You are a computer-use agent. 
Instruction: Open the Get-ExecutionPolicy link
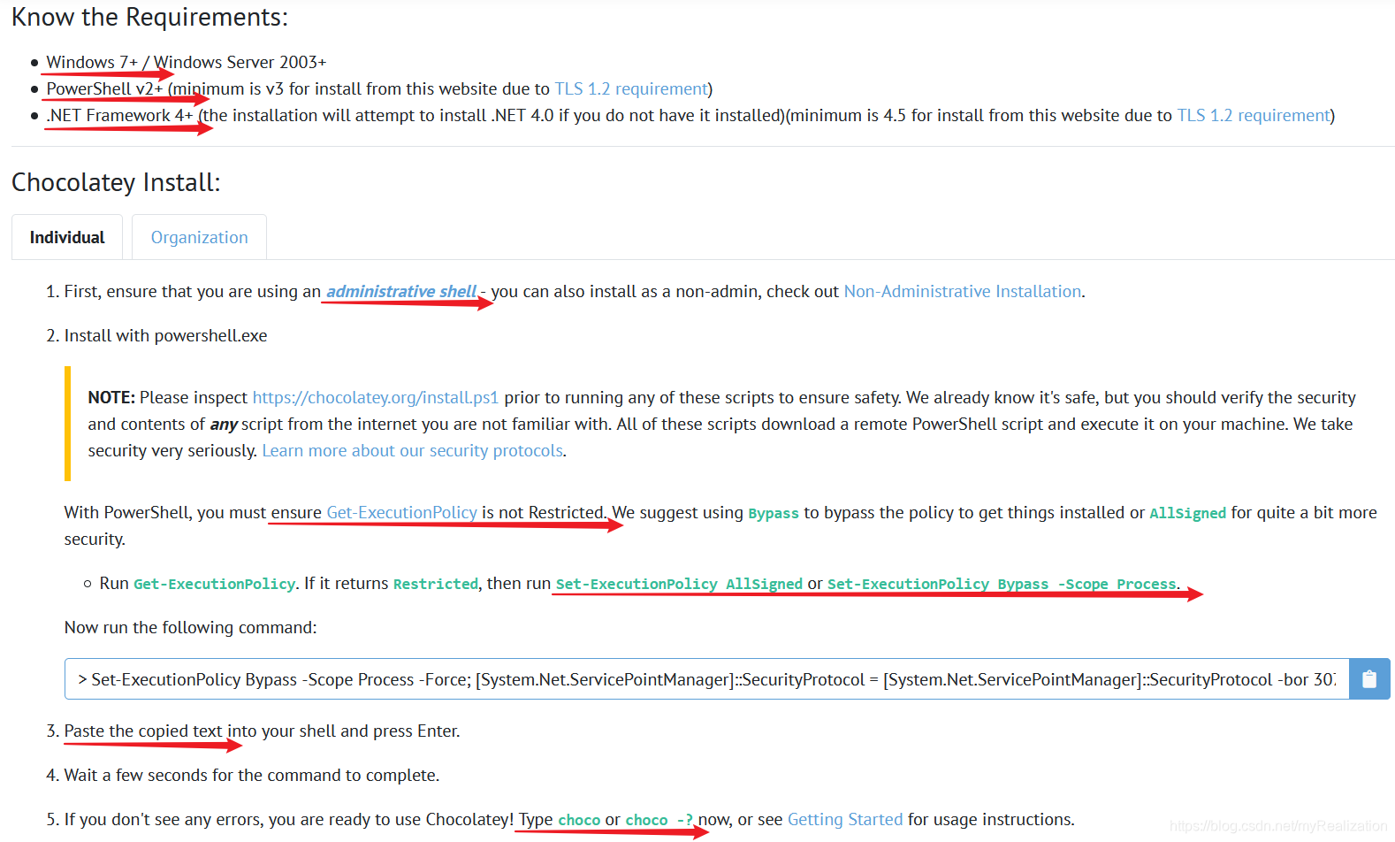pyautogui.click(x=402, y=512)
